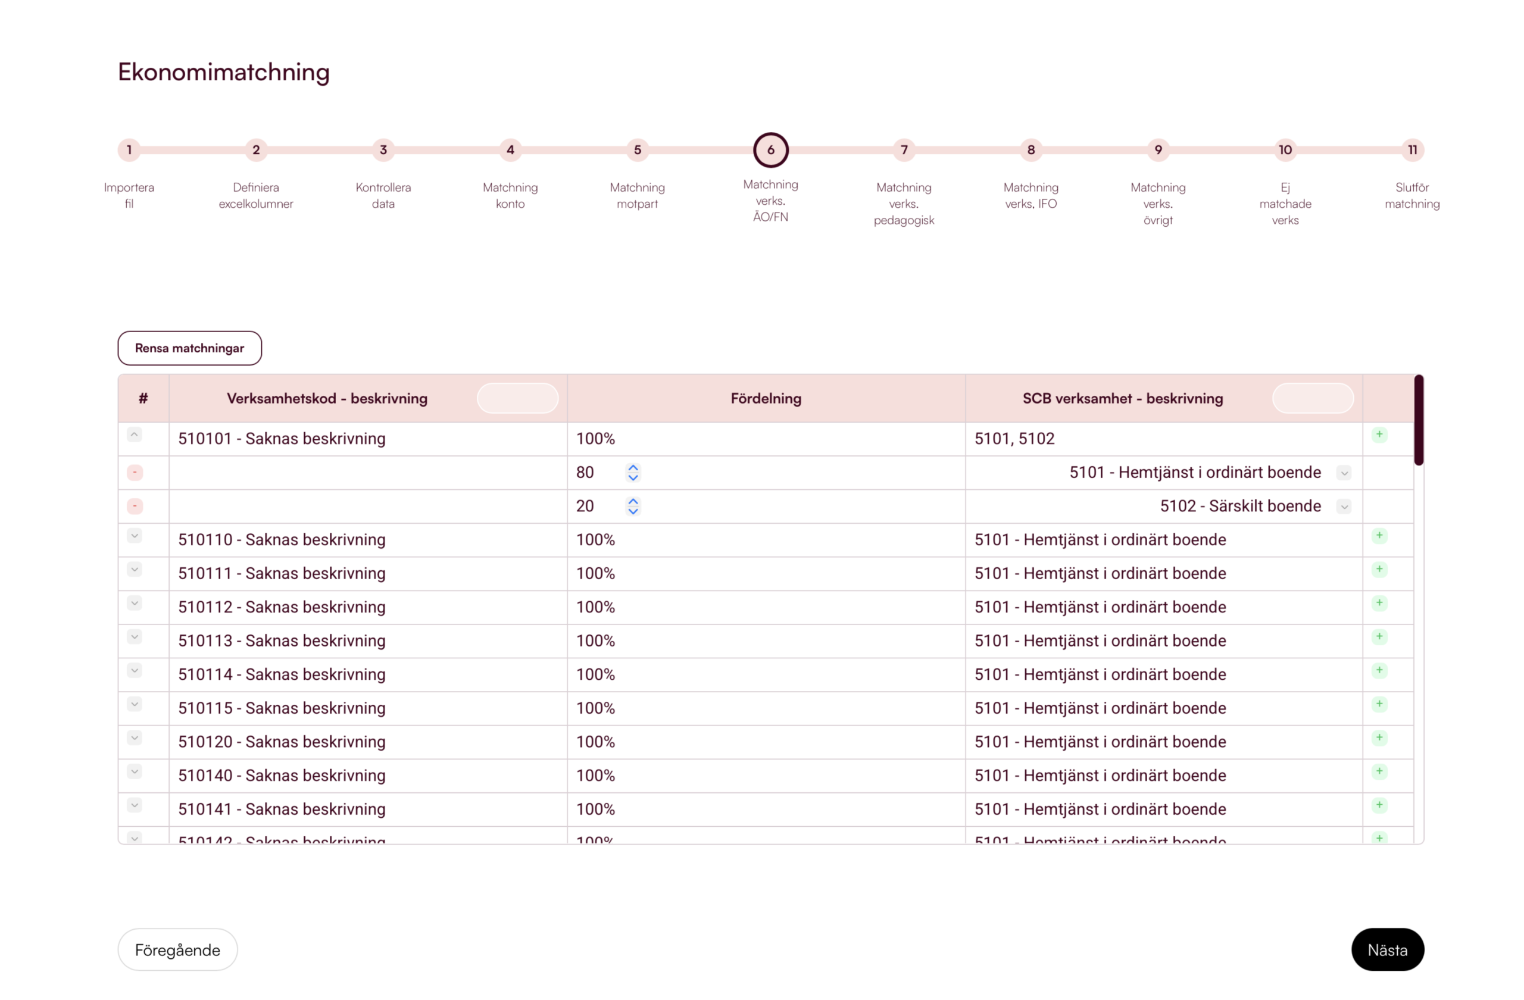Remove the 20 percent split row
1524x1000 pixels.
[x=135, y=507]
